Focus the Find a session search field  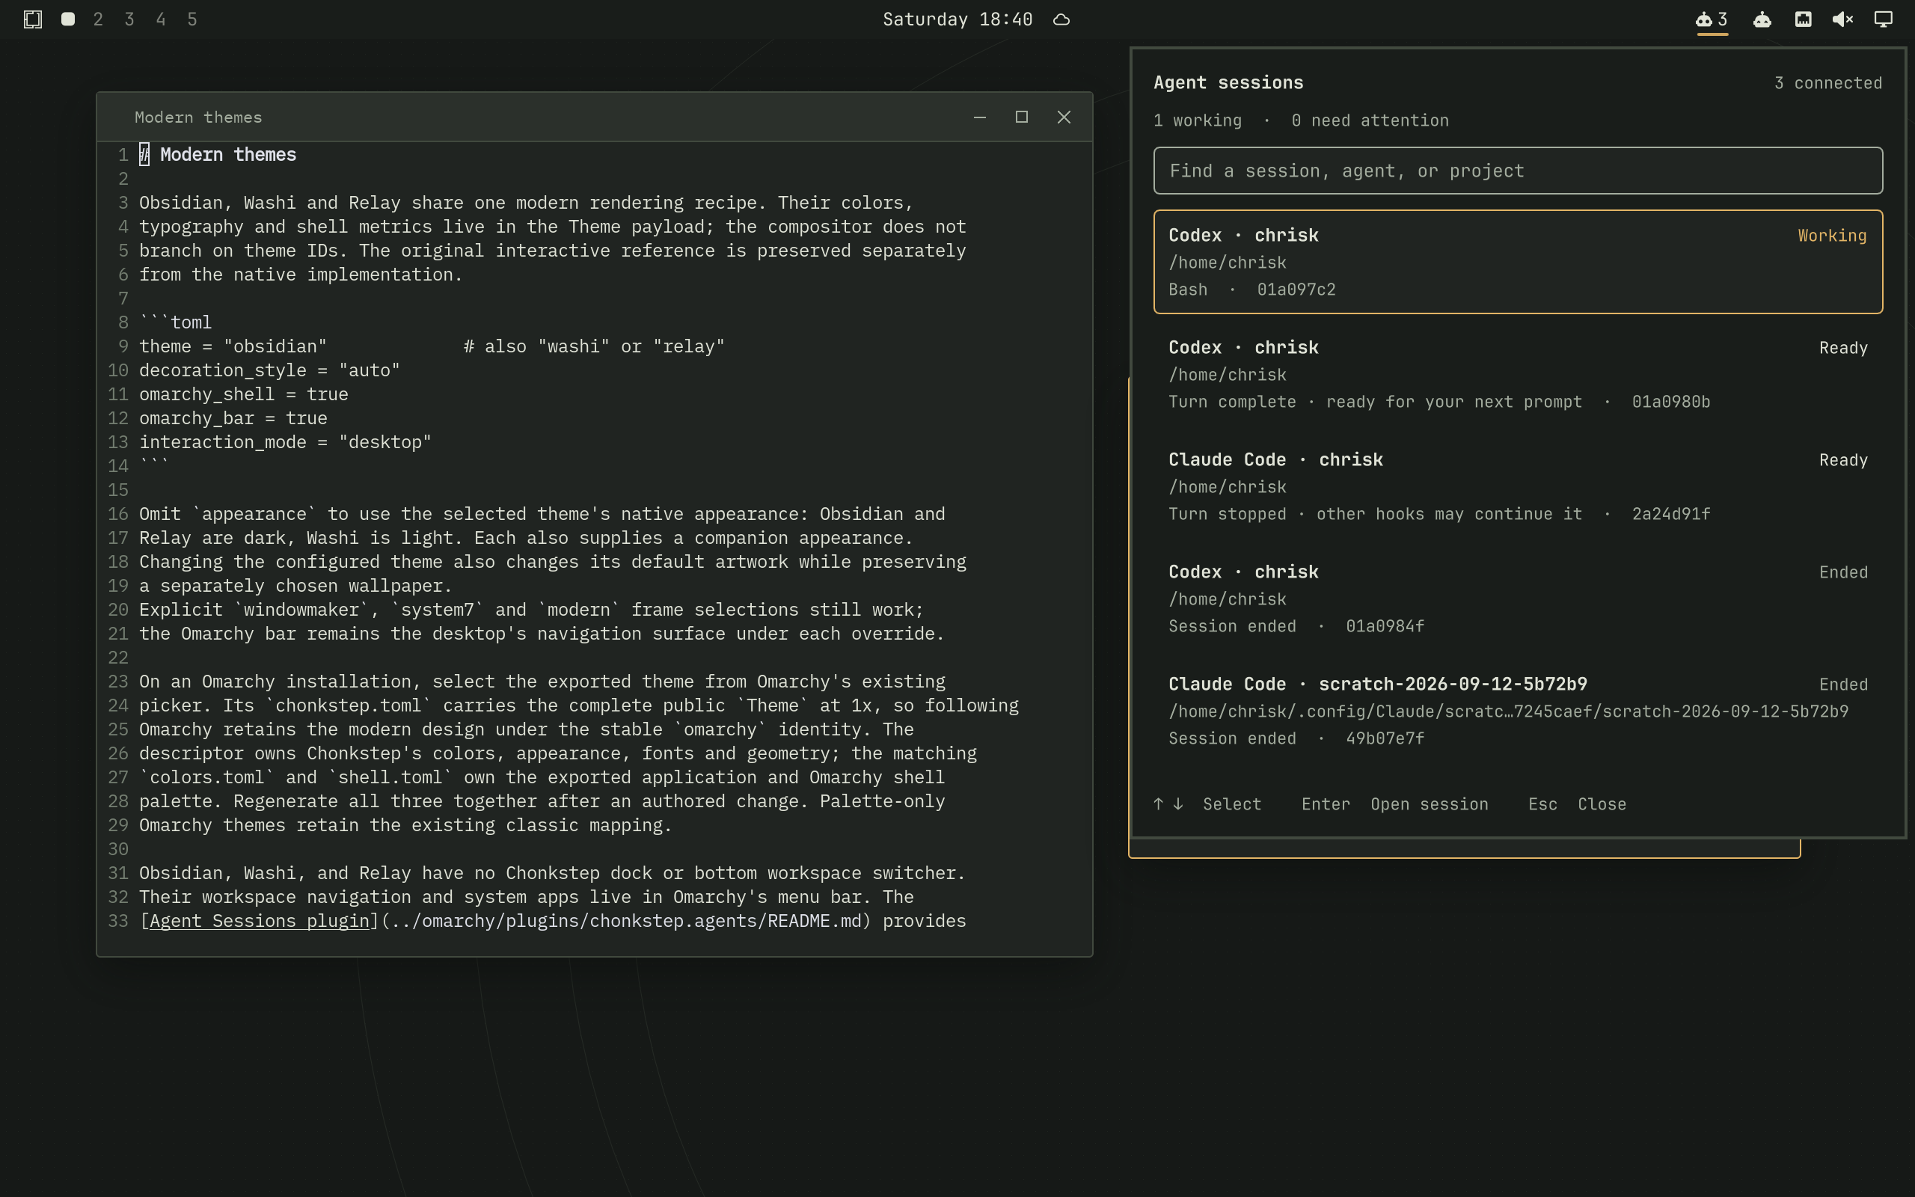(1518, 171)
